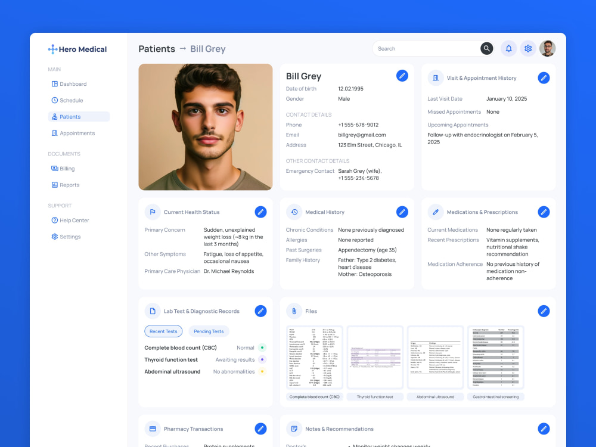Edit Bill Grey's personal details
The height and width of the screenshot is (447, 596).
[x=402, y=76]
